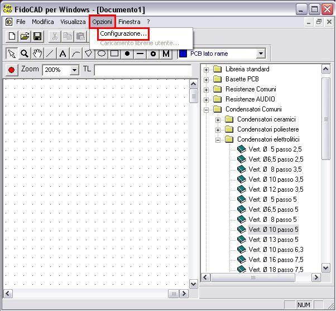Open the Modifica menu
The height and width of the screenshot is (311, 336).
[x=43, y=22]
